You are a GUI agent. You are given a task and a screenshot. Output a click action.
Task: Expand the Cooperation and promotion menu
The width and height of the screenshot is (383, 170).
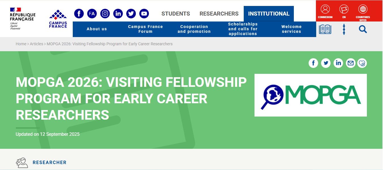pos(194,29)
